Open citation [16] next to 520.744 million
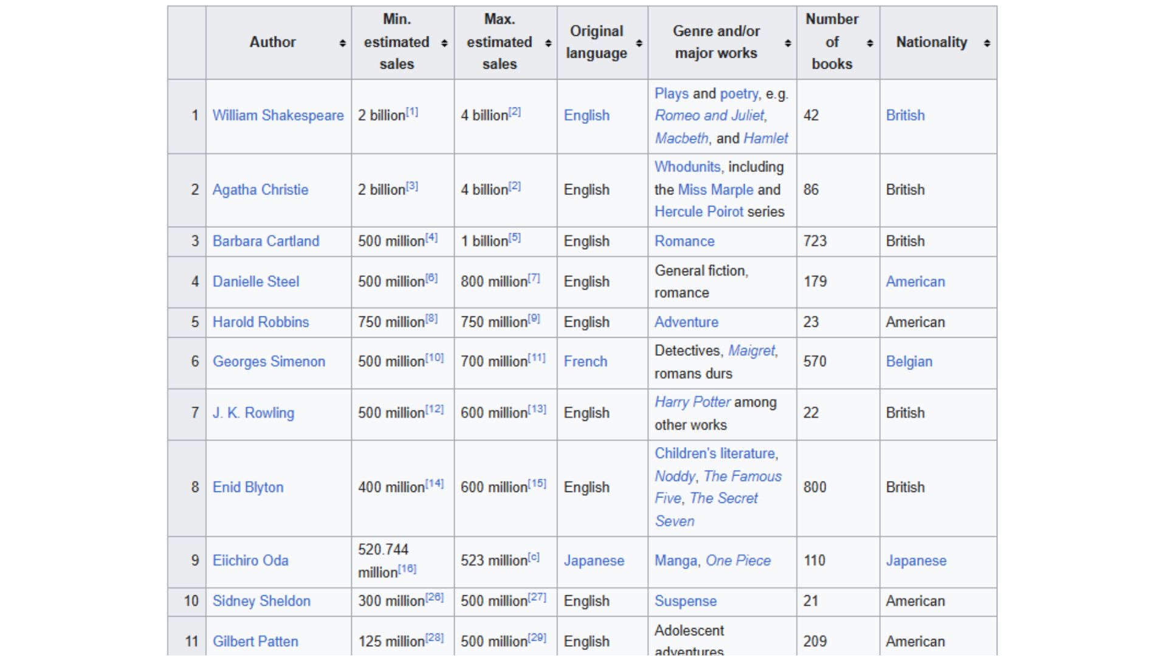This screenshot has width=1167, height=656. tap(407, 569)
